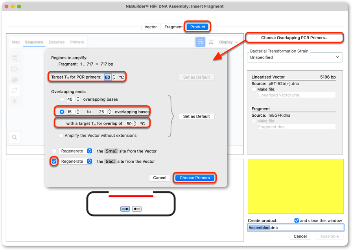Open the Map view tab
The image size is (352, 250).
coord(16,42)
